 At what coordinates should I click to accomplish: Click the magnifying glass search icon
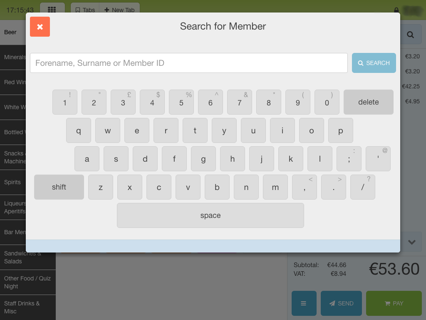410,35
